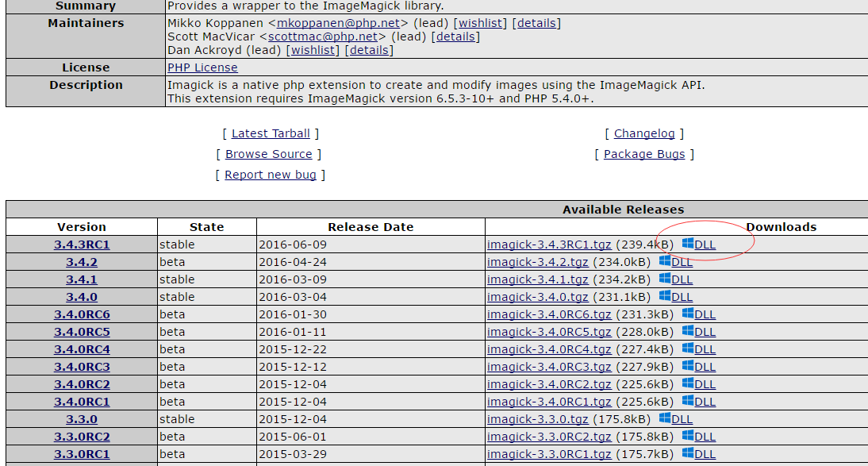Click the Windows icon in the 3.4.0 row
Screen dimensions: 868x466
[665, 296]
